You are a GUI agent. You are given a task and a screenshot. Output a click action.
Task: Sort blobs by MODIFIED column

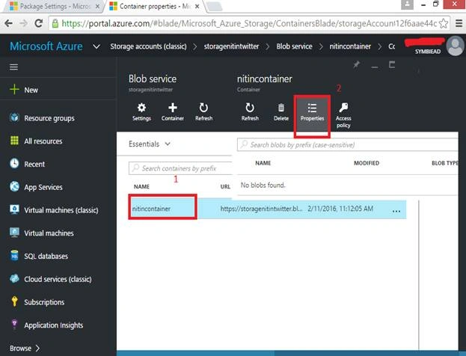coord(367,163)
